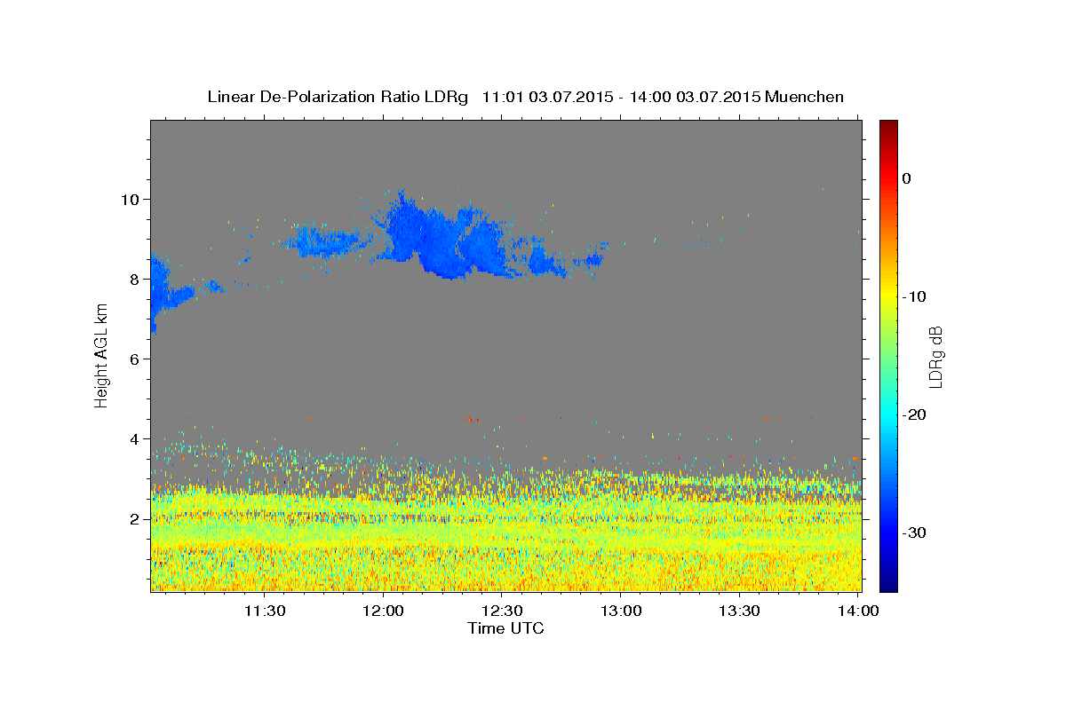Viewport: 1066px width, 710px height.
Task: Click the colorbar label "-20"
Action: click(x=914, y=414)
